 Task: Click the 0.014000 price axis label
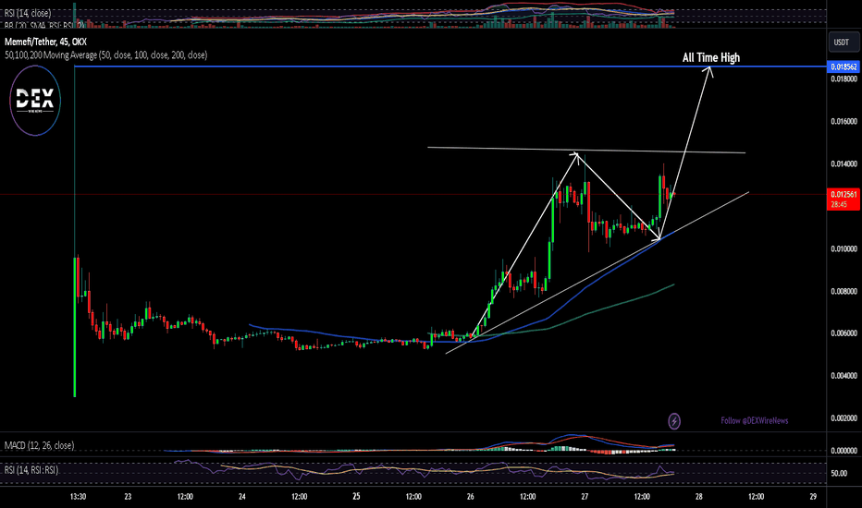point(844,163)
